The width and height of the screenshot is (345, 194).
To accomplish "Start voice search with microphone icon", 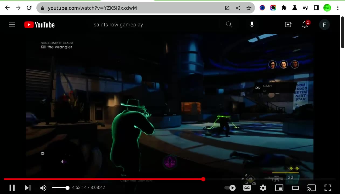I will [x=252, y=25].
